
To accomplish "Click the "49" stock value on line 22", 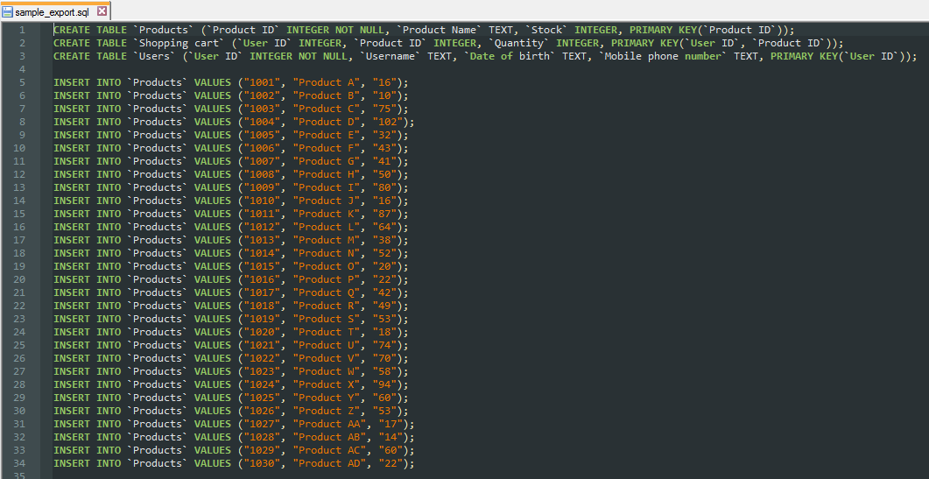I will (x=384, y=306).
